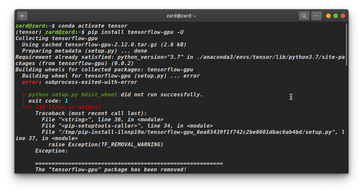Open the terminal search tool

pyautogui.click(x=304, y=16)
